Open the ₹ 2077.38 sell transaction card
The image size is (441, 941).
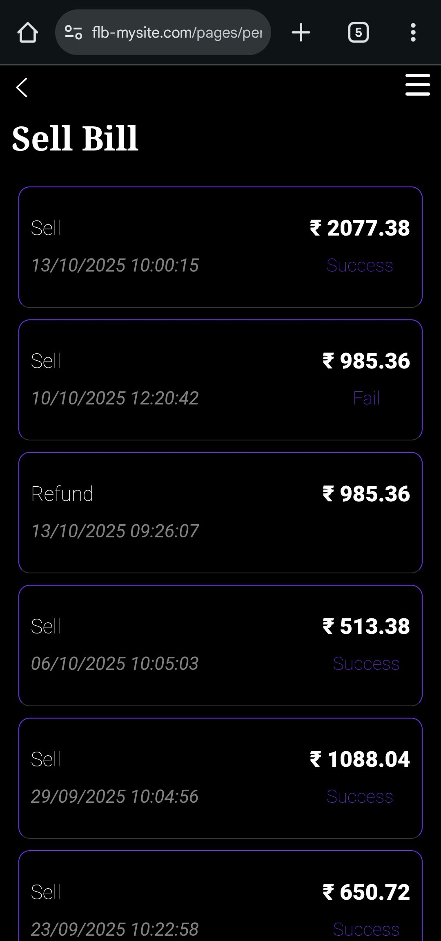click(220, 247)
